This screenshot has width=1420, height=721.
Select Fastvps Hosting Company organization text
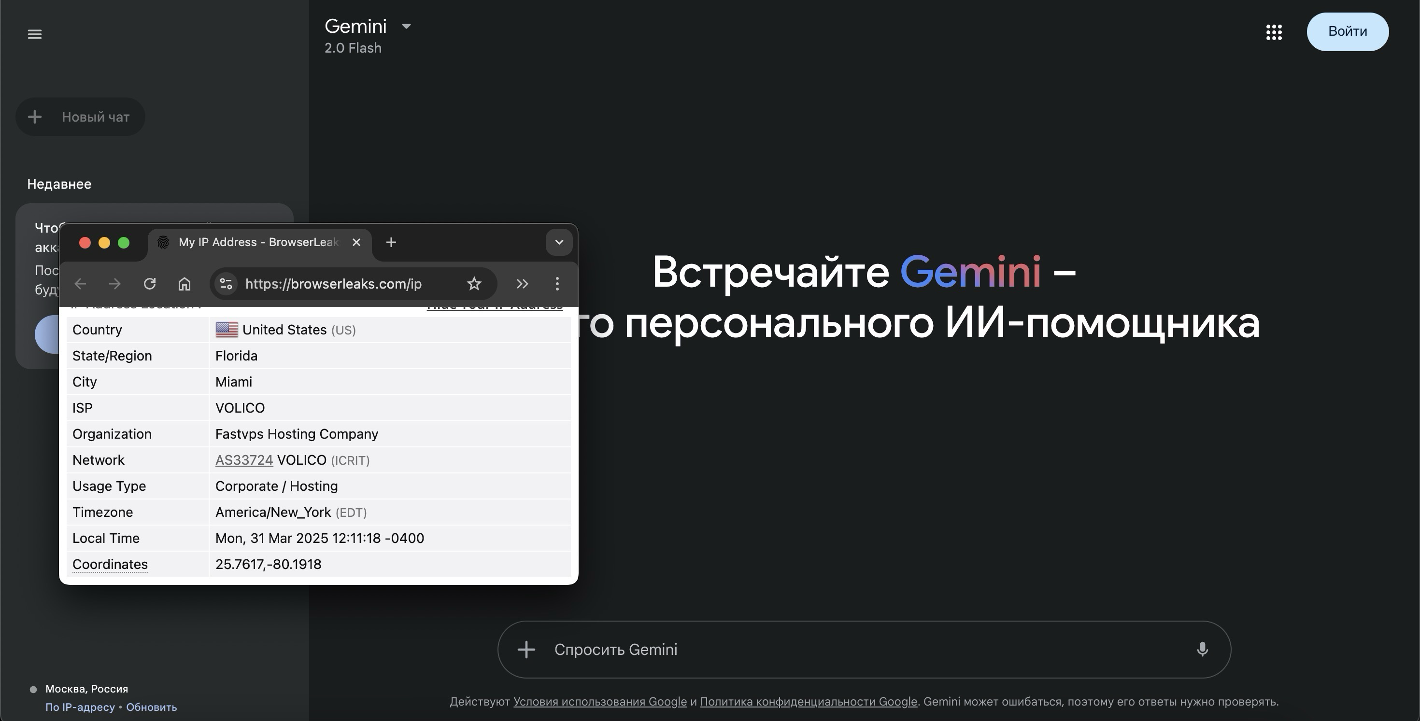click(297, 434)
